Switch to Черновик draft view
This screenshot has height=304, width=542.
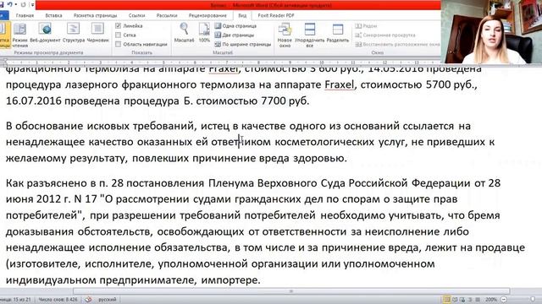coord(98,34)
